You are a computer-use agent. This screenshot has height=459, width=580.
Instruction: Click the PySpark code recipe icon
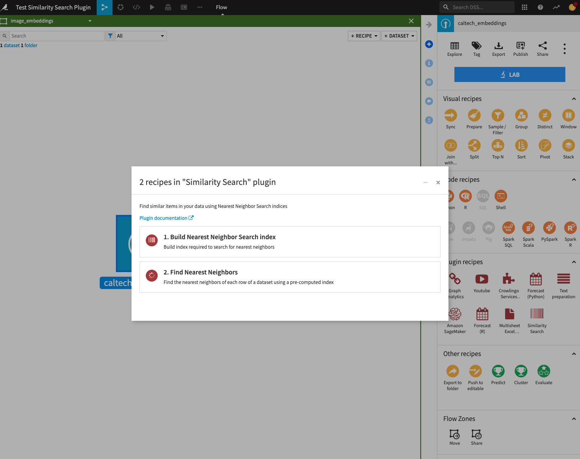549,228
